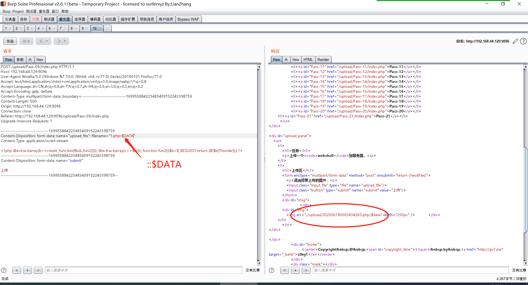Open the forward history dropdown arrow
Image resolution: width=528 pixels, height=285 pixels.
pyautogui.click(x=65, y=41)
